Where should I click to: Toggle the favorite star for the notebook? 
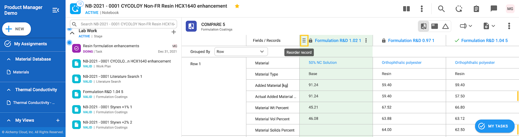[x=237, y=6]
